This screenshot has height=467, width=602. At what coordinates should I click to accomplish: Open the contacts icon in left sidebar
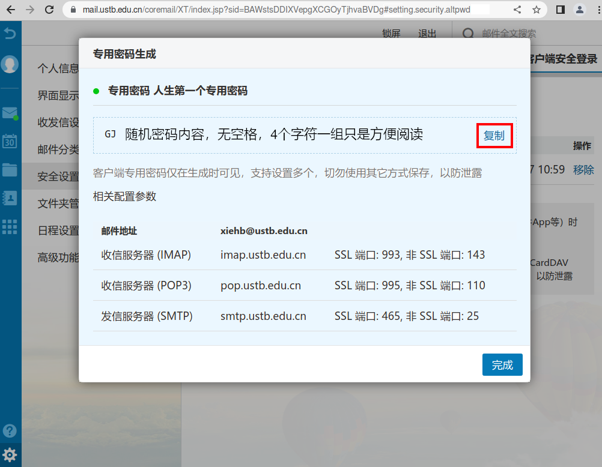click(10, 197)
